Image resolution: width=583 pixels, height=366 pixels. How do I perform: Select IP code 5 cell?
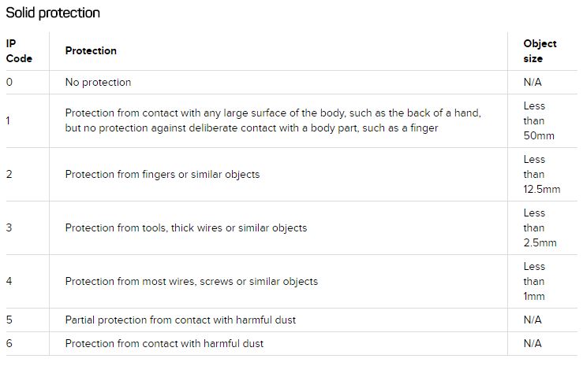(x=9, y=320)
